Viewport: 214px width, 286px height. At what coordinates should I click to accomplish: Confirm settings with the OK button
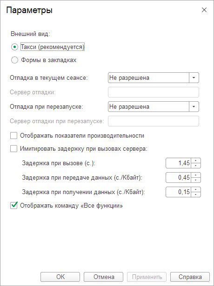coord(60,277)
